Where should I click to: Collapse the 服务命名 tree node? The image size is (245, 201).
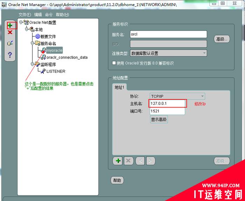pos(32,43)
